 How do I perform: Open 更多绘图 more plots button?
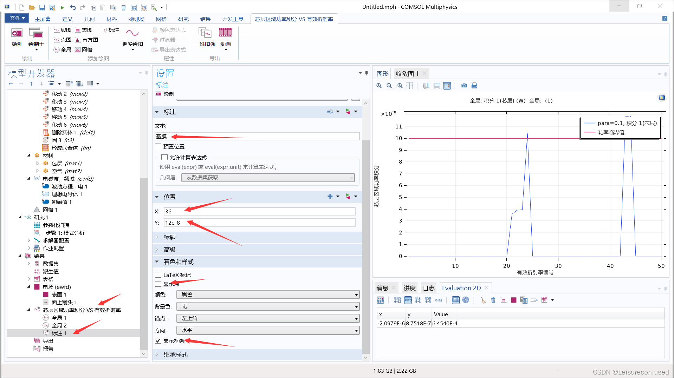point(132,39)
